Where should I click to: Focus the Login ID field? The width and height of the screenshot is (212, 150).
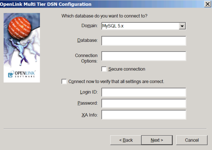[144, 92]
